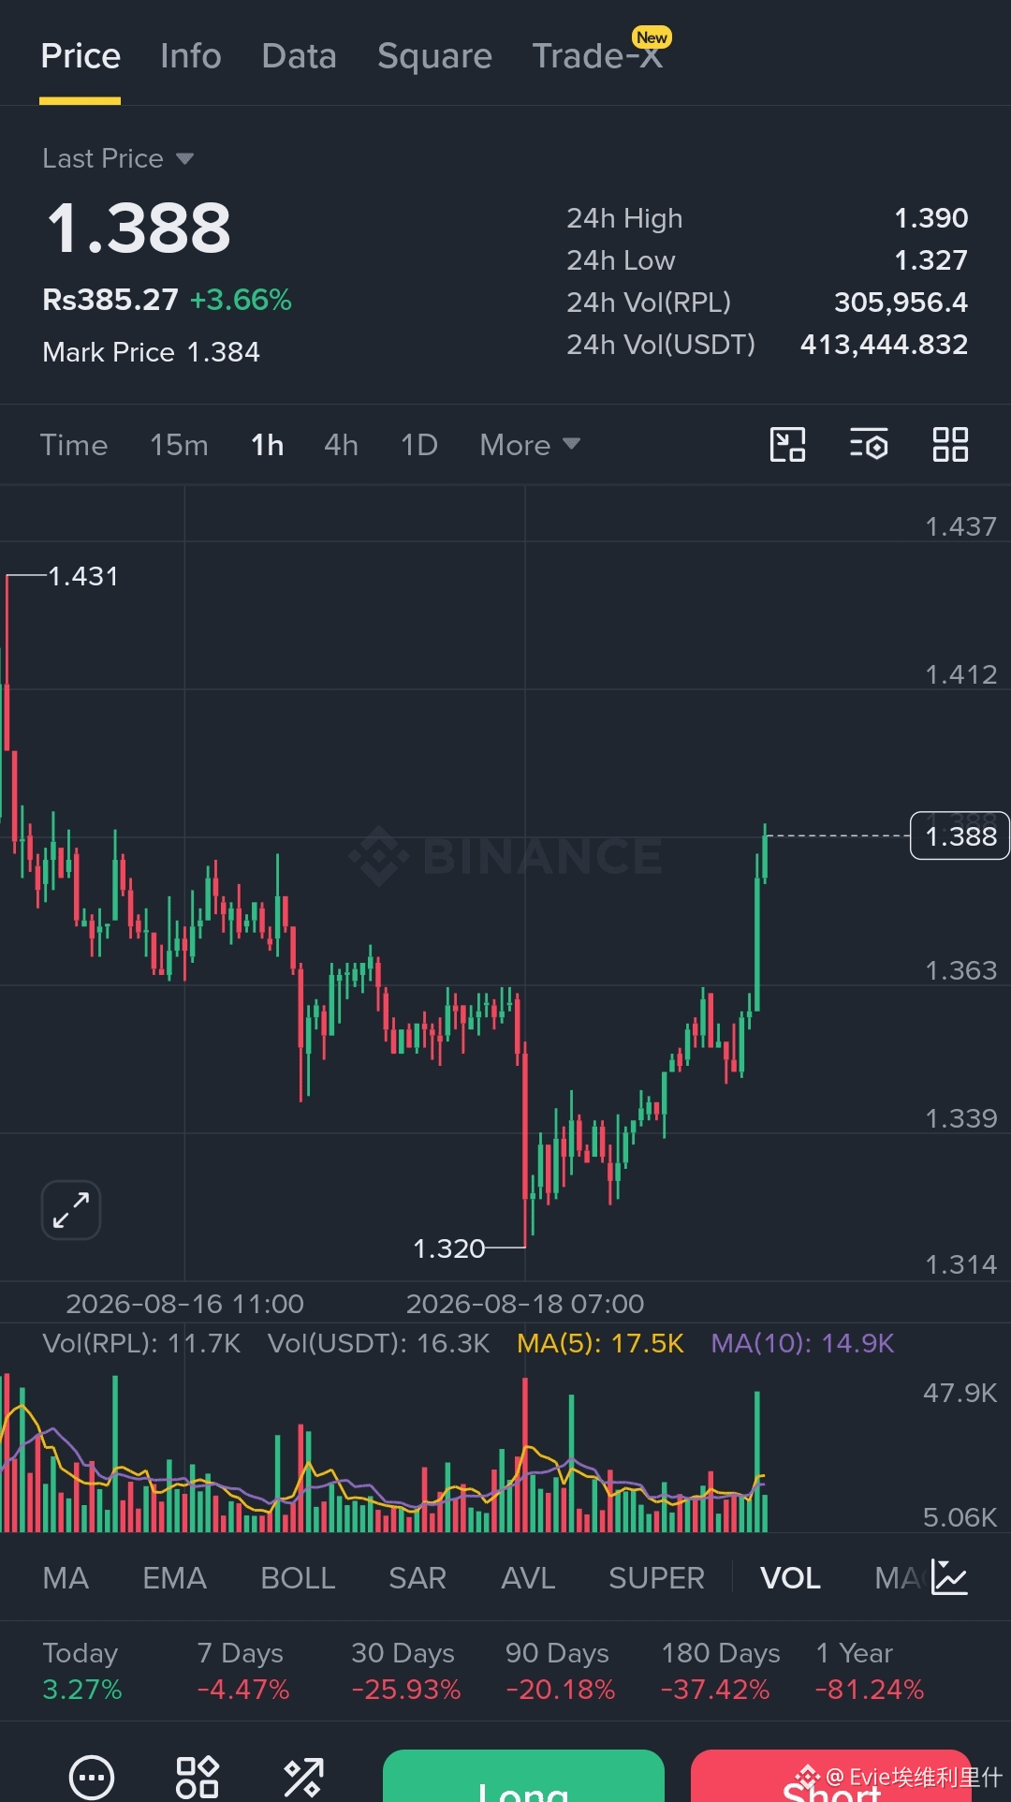Tap the 1 Year -81.24% performance
1011x1802 pixels.
[x=870, y=1671]
